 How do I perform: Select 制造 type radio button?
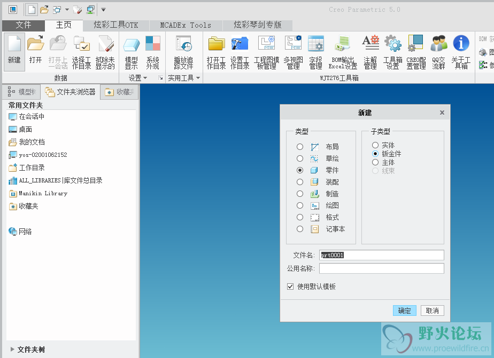(x=299, y=194)
